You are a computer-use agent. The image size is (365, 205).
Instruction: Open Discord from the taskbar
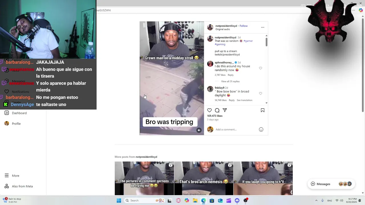tap(237, 200)
